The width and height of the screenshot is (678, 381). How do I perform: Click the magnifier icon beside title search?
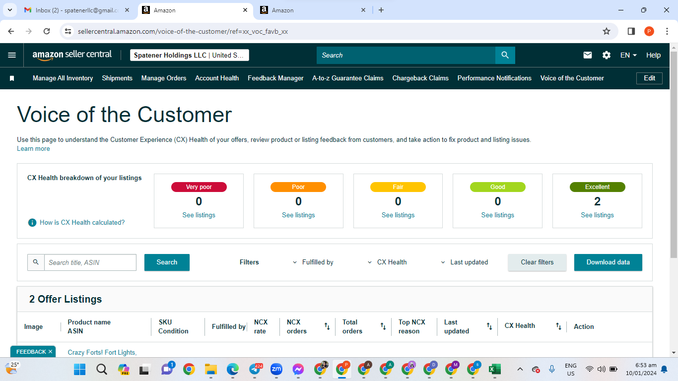point(36,262)
